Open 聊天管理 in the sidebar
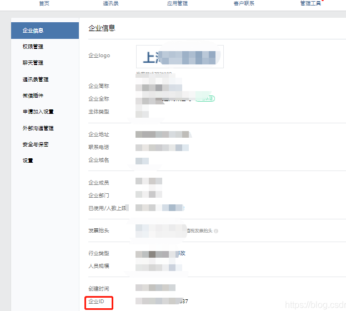The height and width of the screenshot is (311, 346). [x=33, y=63]
